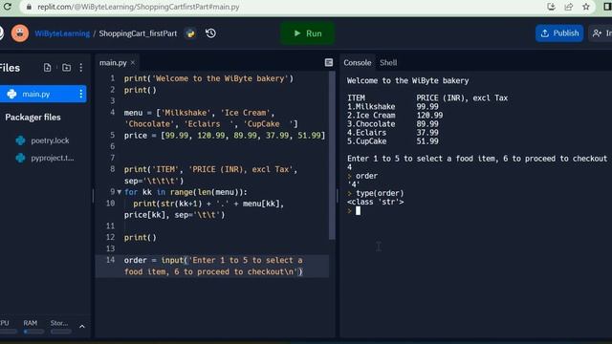Click '3.Chocolate' in console output
The width and height of the screenshot is (612, 344).
pyautogui.click(x=371, y=124)
